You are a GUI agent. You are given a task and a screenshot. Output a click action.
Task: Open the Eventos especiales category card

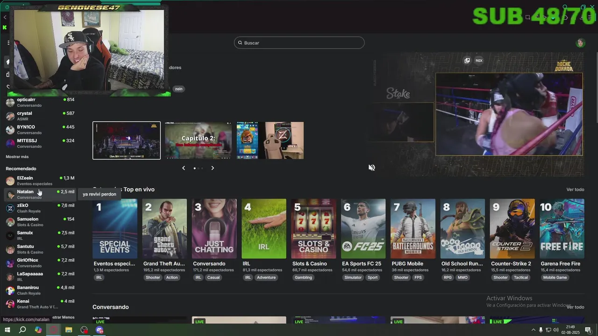click(115, 229)
